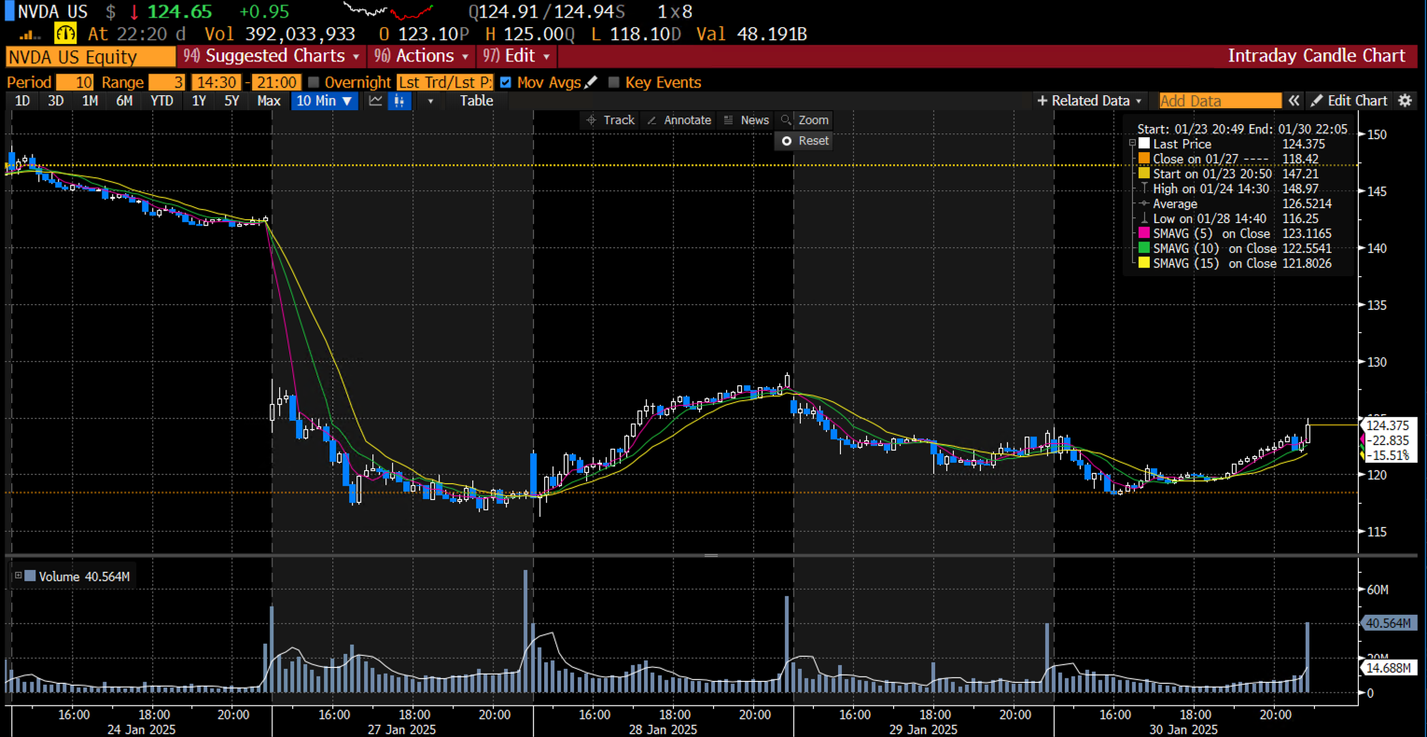
Task: Select the 3D range tab
Action: [x=56, y=101]
